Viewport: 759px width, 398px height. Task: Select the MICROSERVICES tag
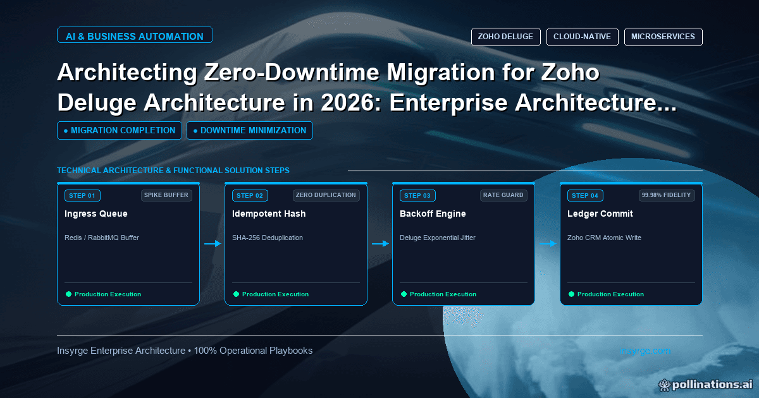pyautogui.click(x=663, y=37)
